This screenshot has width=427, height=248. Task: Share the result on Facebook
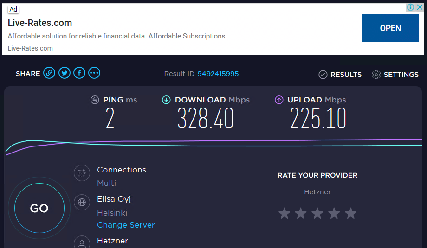[x=79, y=73]
